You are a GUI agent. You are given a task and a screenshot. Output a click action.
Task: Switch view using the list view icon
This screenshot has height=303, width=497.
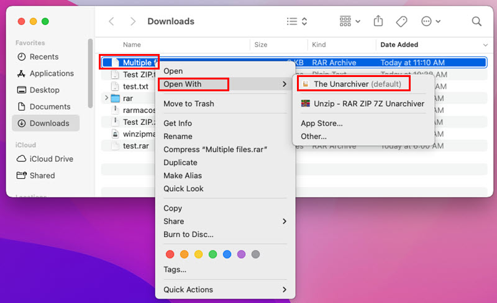pos(292,22)
